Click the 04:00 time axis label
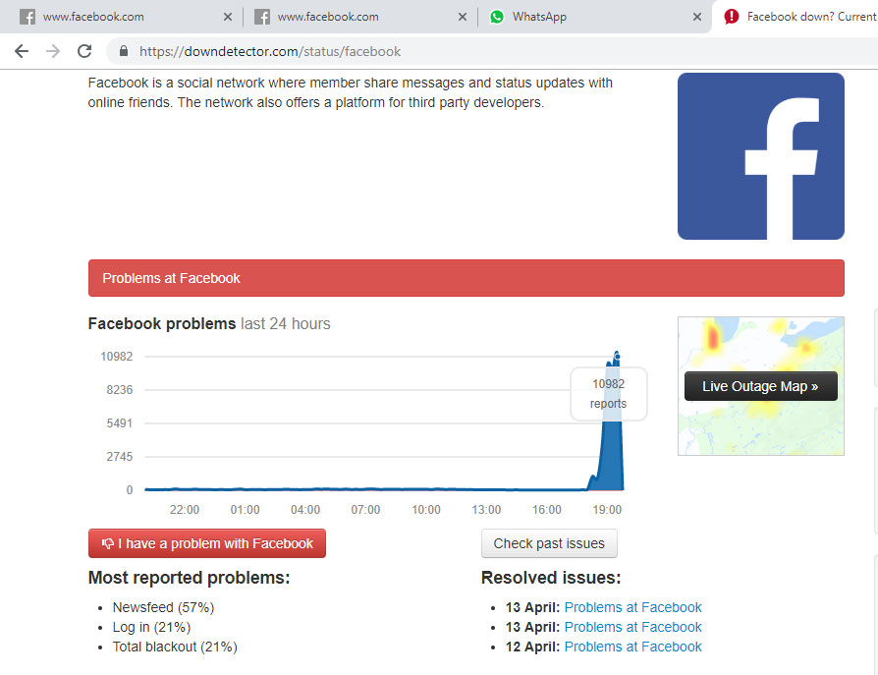Viewport: 878px width, 675px height. tap(305, 510)
